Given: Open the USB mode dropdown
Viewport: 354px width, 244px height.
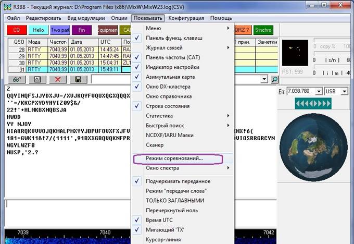Looking at the screenshot, I should [343, 91].
